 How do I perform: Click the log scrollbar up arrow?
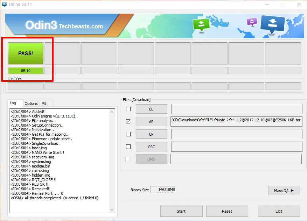click(112, 112)
